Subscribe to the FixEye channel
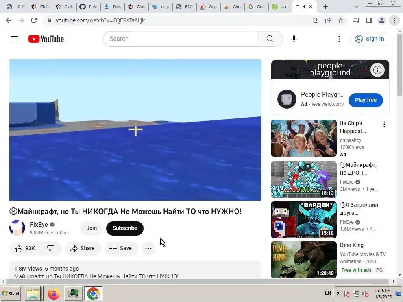The height and width of the screenshot is (302, 403). click(125, 228)
